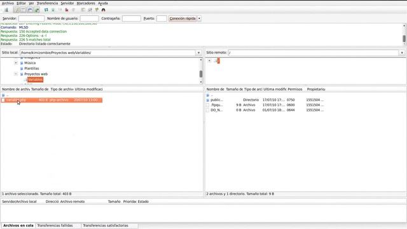Click the binoculars file search icon
This screenshot has height=229, width=407.
[103, 10]
